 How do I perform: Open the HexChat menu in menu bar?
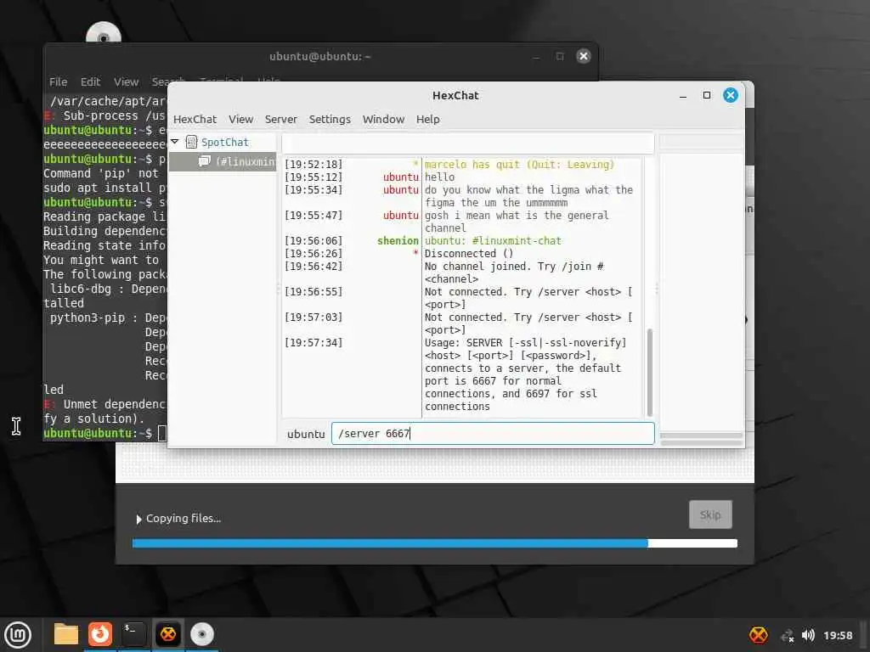(195, 119)
